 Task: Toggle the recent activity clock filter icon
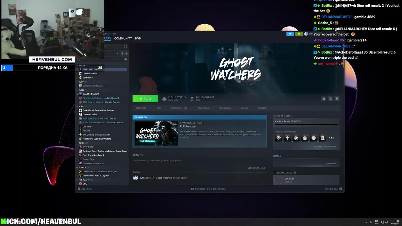tap(122, 53)
